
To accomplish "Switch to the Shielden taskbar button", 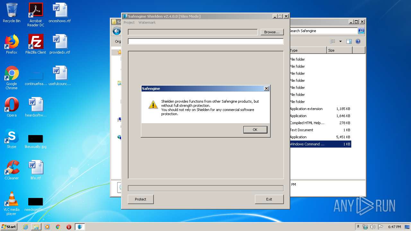I will pos(80,227).
